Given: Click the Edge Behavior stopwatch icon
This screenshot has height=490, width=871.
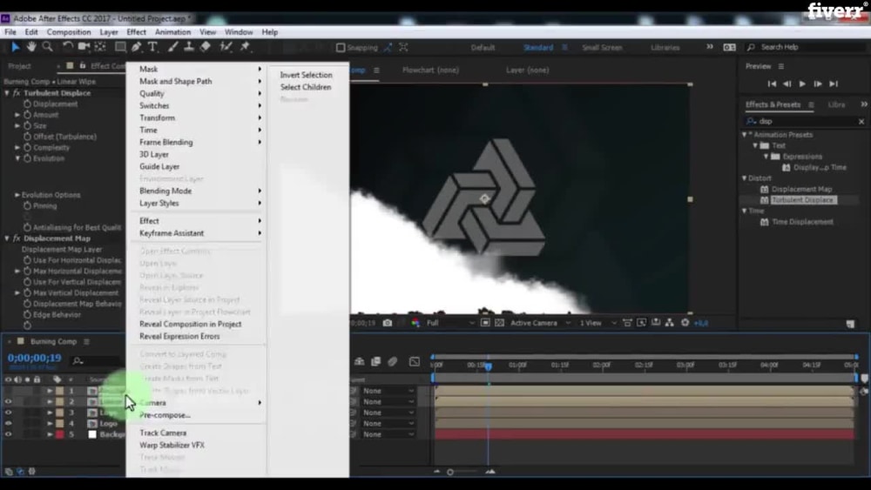Looking at the screenshot, I should pos(27,315).
